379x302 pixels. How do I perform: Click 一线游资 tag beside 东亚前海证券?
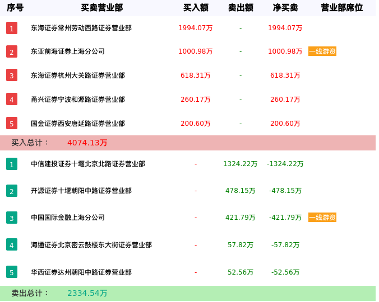click(322, 51)
